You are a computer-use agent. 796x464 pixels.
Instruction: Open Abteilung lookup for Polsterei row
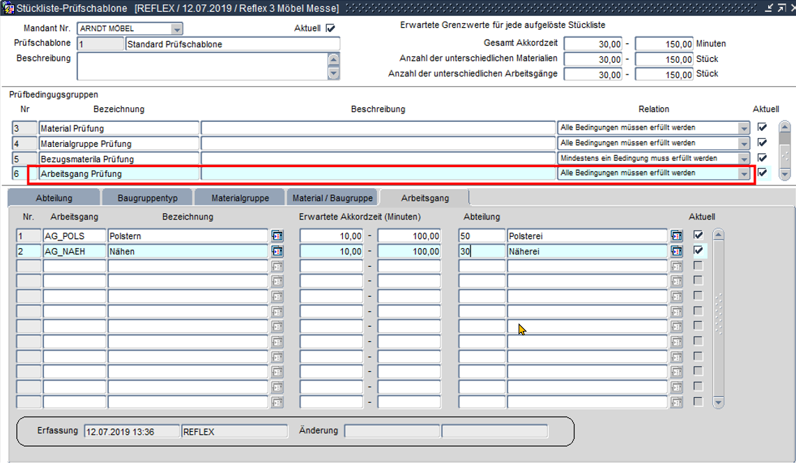[x=676, y=236]
